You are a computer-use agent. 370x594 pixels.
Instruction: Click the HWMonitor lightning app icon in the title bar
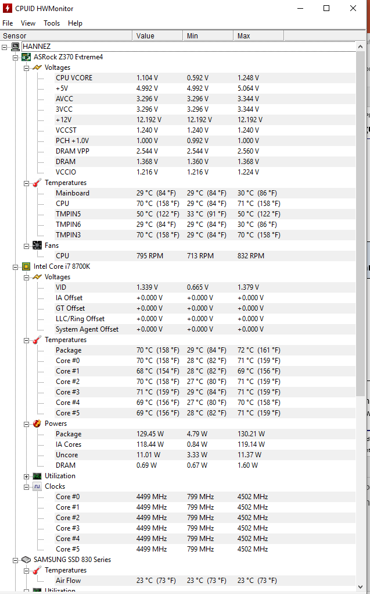(7, 8)
